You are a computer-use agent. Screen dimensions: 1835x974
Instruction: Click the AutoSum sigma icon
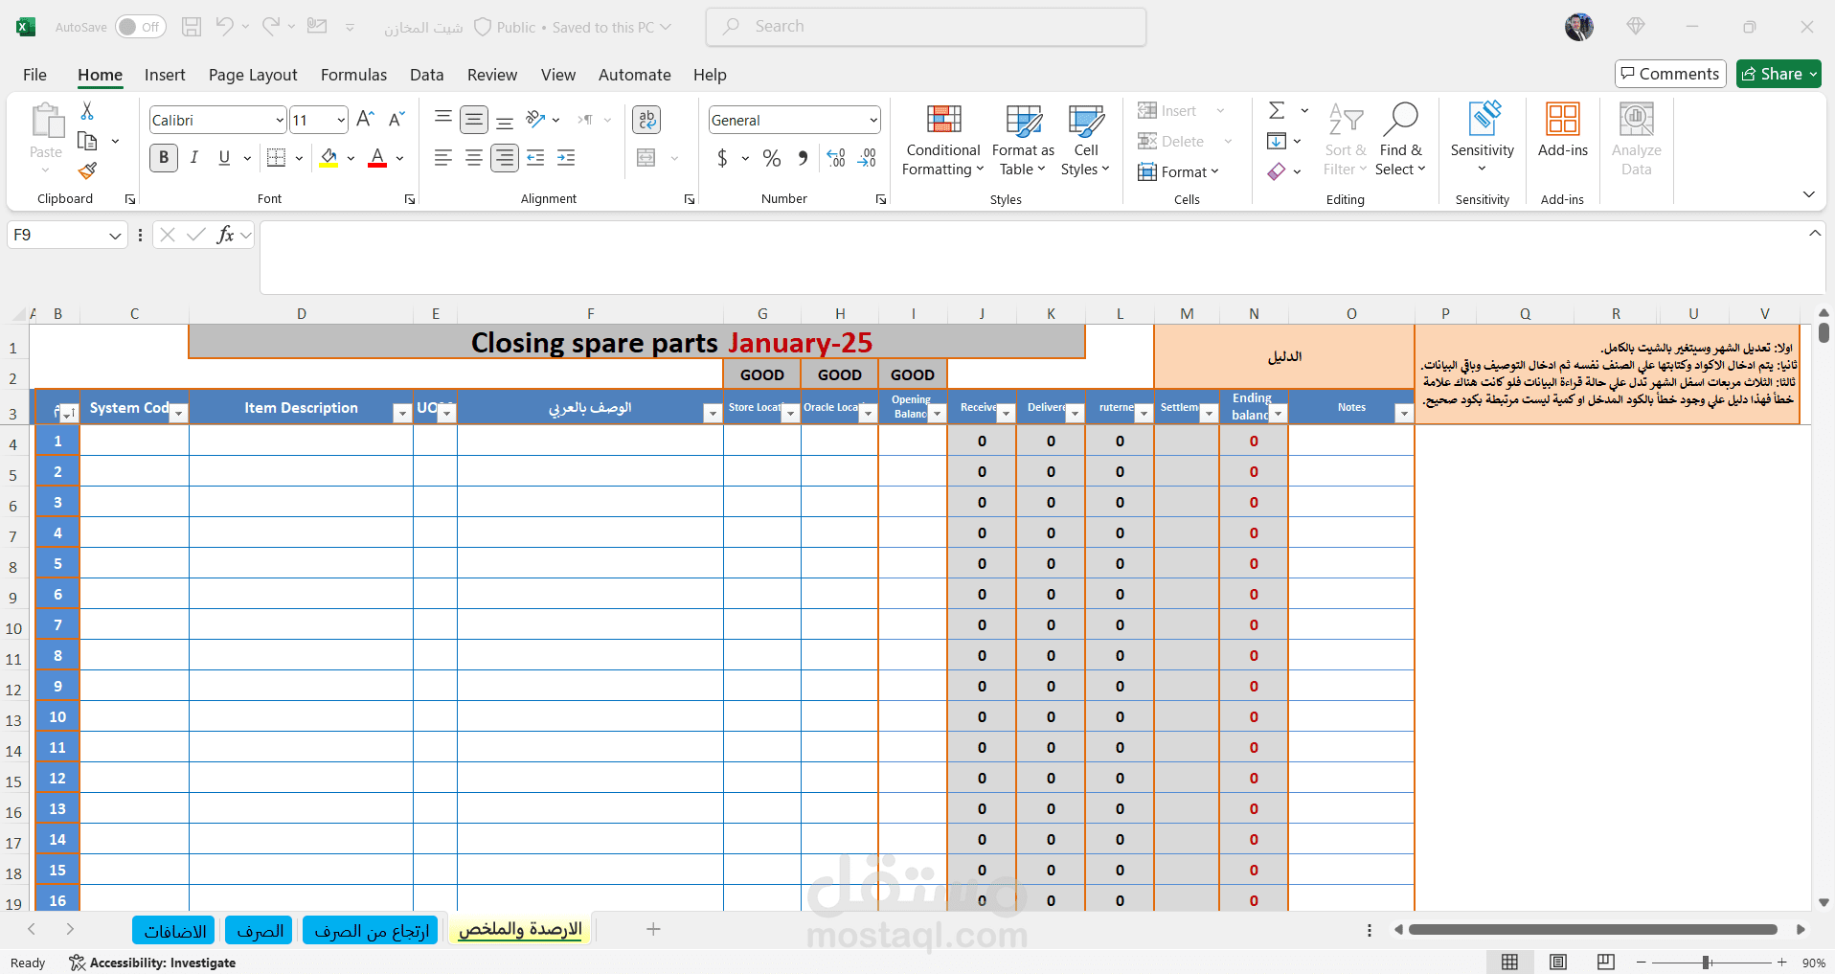coord(1277,111)
